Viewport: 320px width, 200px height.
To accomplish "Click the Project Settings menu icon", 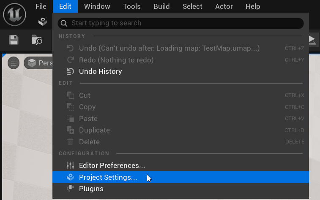I will click(x=71, y=177).
